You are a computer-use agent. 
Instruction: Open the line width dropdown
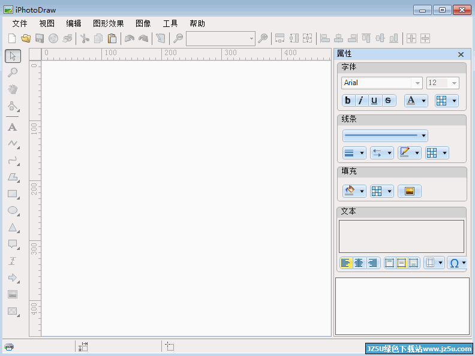[x=354, y=153]
